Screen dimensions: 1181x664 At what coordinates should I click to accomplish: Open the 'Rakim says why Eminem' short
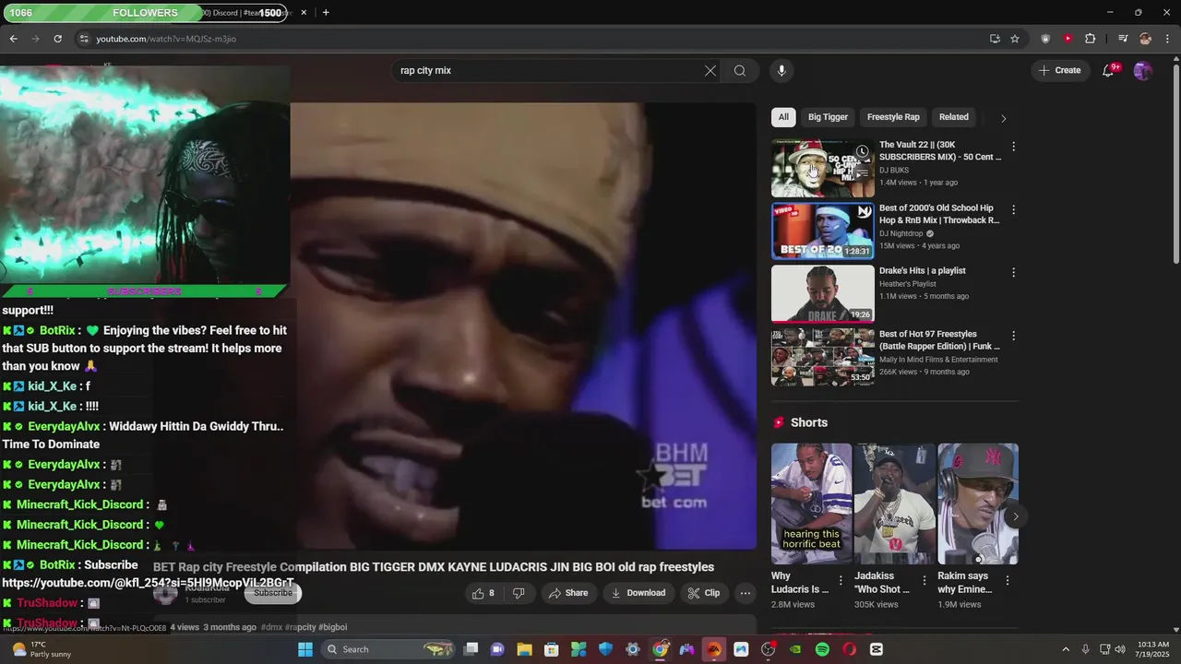tap(978, 504)
